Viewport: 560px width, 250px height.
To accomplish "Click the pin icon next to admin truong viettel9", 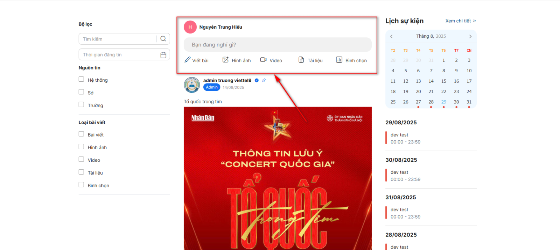I will (264, 80).
